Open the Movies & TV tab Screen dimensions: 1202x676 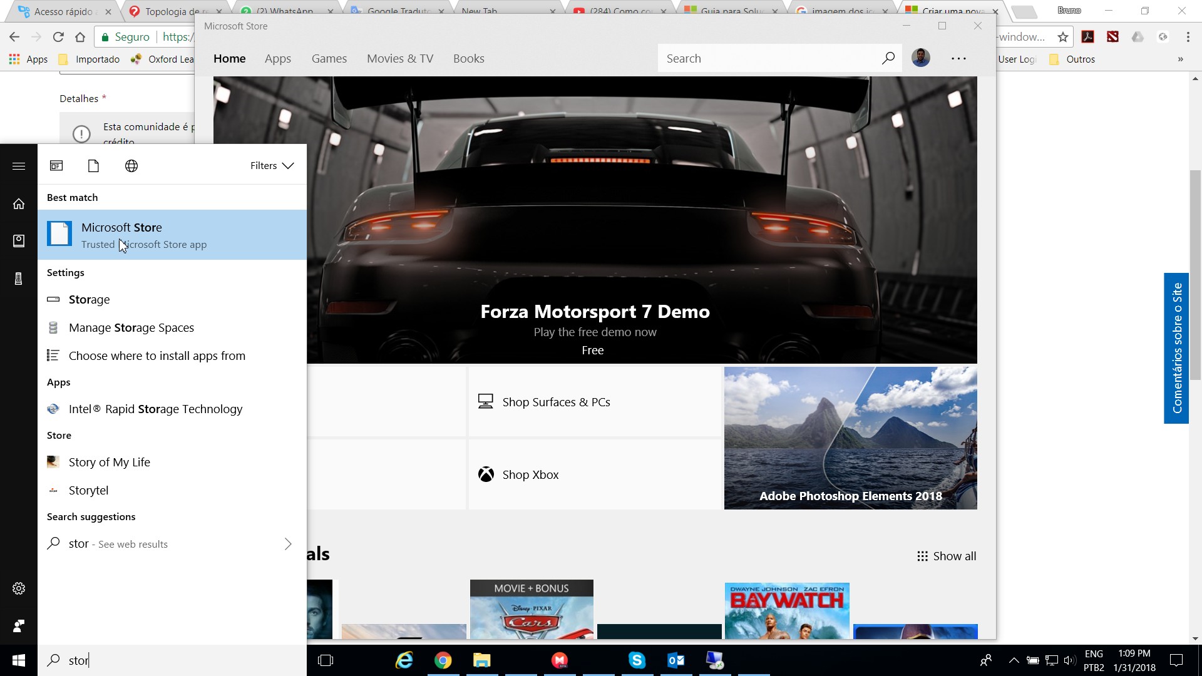pos(399,58)
